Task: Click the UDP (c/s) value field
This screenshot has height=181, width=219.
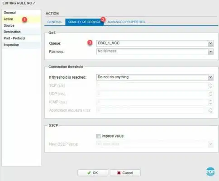Action: coord(152,94)
